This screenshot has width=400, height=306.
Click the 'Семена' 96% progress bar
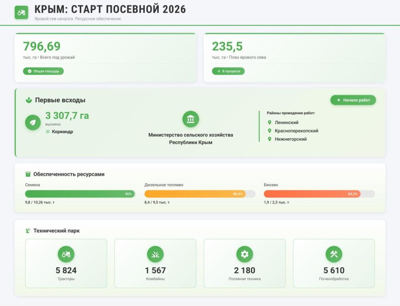point(79,194)
